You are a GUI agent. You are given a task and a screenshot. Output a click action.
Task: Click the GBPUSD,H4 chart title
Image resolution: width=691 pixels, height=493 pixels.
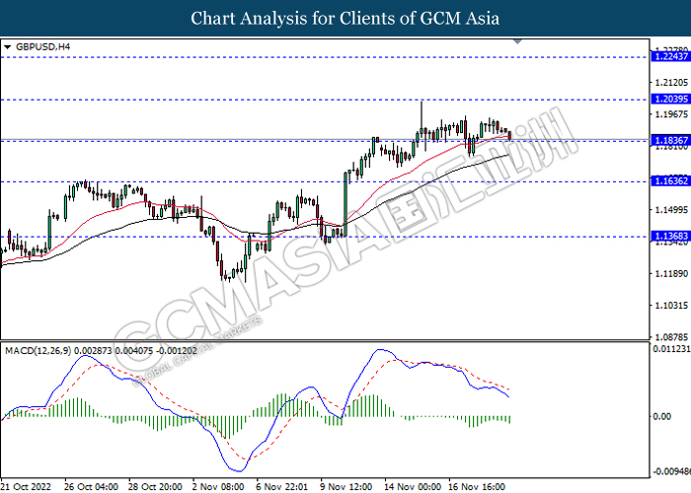(42, 46)
